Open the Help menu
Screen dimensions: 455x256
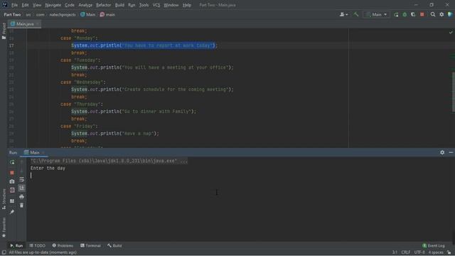[x=187, y=5]
